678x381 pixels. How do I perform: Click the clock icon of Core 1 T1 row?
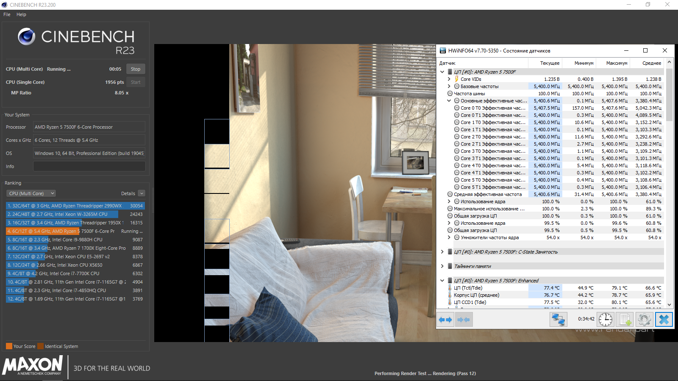point(457,130)
